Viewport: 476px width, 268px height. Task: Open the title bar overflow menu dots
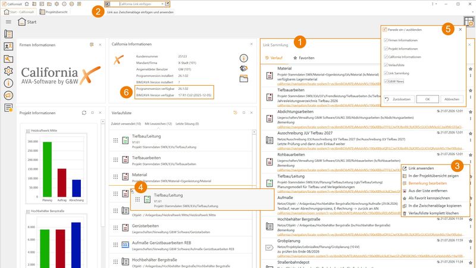click(x=433, y=4)
